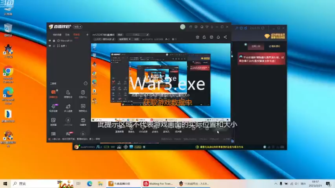Click the modify button beside room name

point(120,35)
